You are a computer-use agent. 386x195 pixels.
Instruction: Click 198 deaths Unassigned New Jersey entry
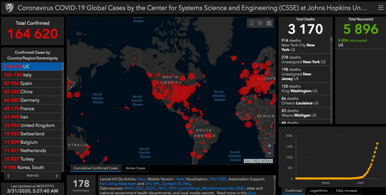tap(304, 74)
